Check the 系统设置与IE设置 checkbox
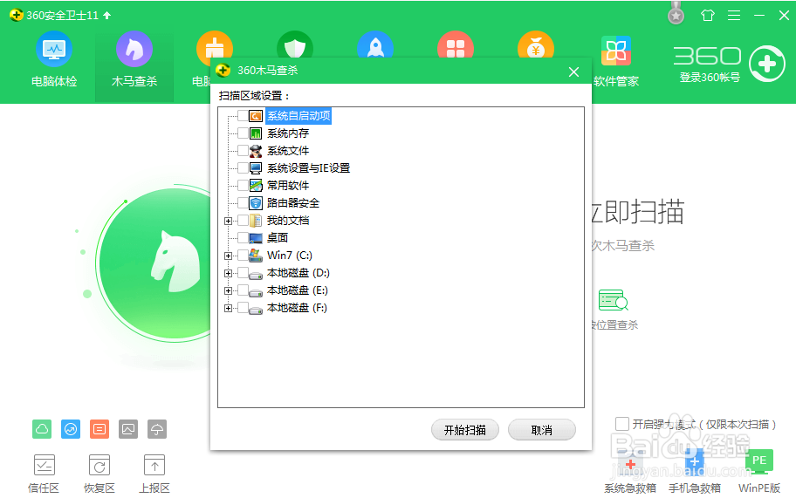 (243, 167)
